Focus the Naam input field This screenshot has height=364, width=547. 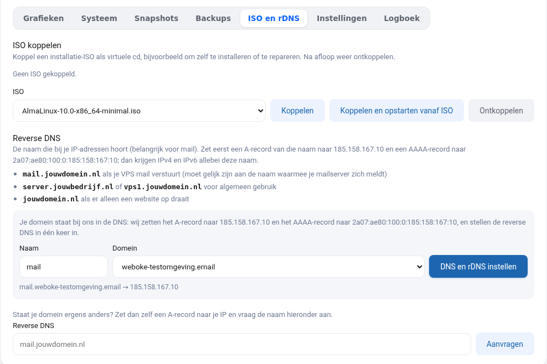(x=64, y=267)
